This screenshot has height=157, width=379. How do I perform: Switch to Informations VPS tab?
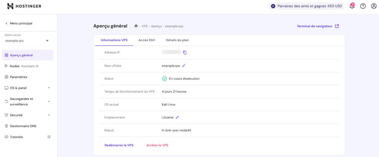(x=114, y=40)
